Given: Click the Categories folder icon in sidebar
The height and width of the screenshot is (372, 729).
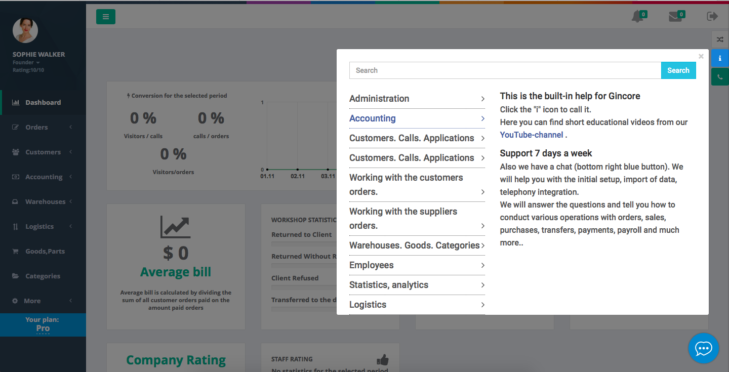Looking at the screenshot, I should tap(15, 276).
